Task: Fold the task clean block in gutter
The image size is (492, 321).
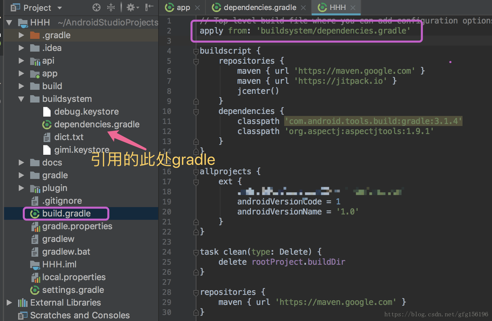Action: [196, 252]
